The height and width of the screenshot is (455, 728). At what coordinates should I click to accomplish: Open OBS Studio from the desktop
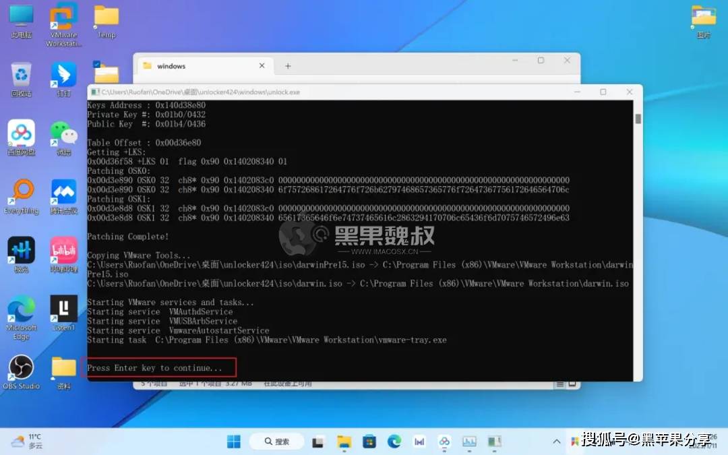22,372
